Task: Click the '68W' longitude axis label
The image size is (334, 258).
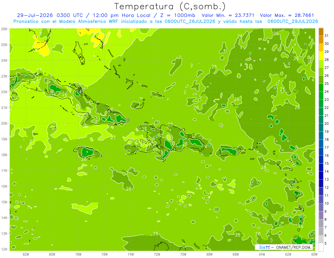Action: [x=210, y=254]
